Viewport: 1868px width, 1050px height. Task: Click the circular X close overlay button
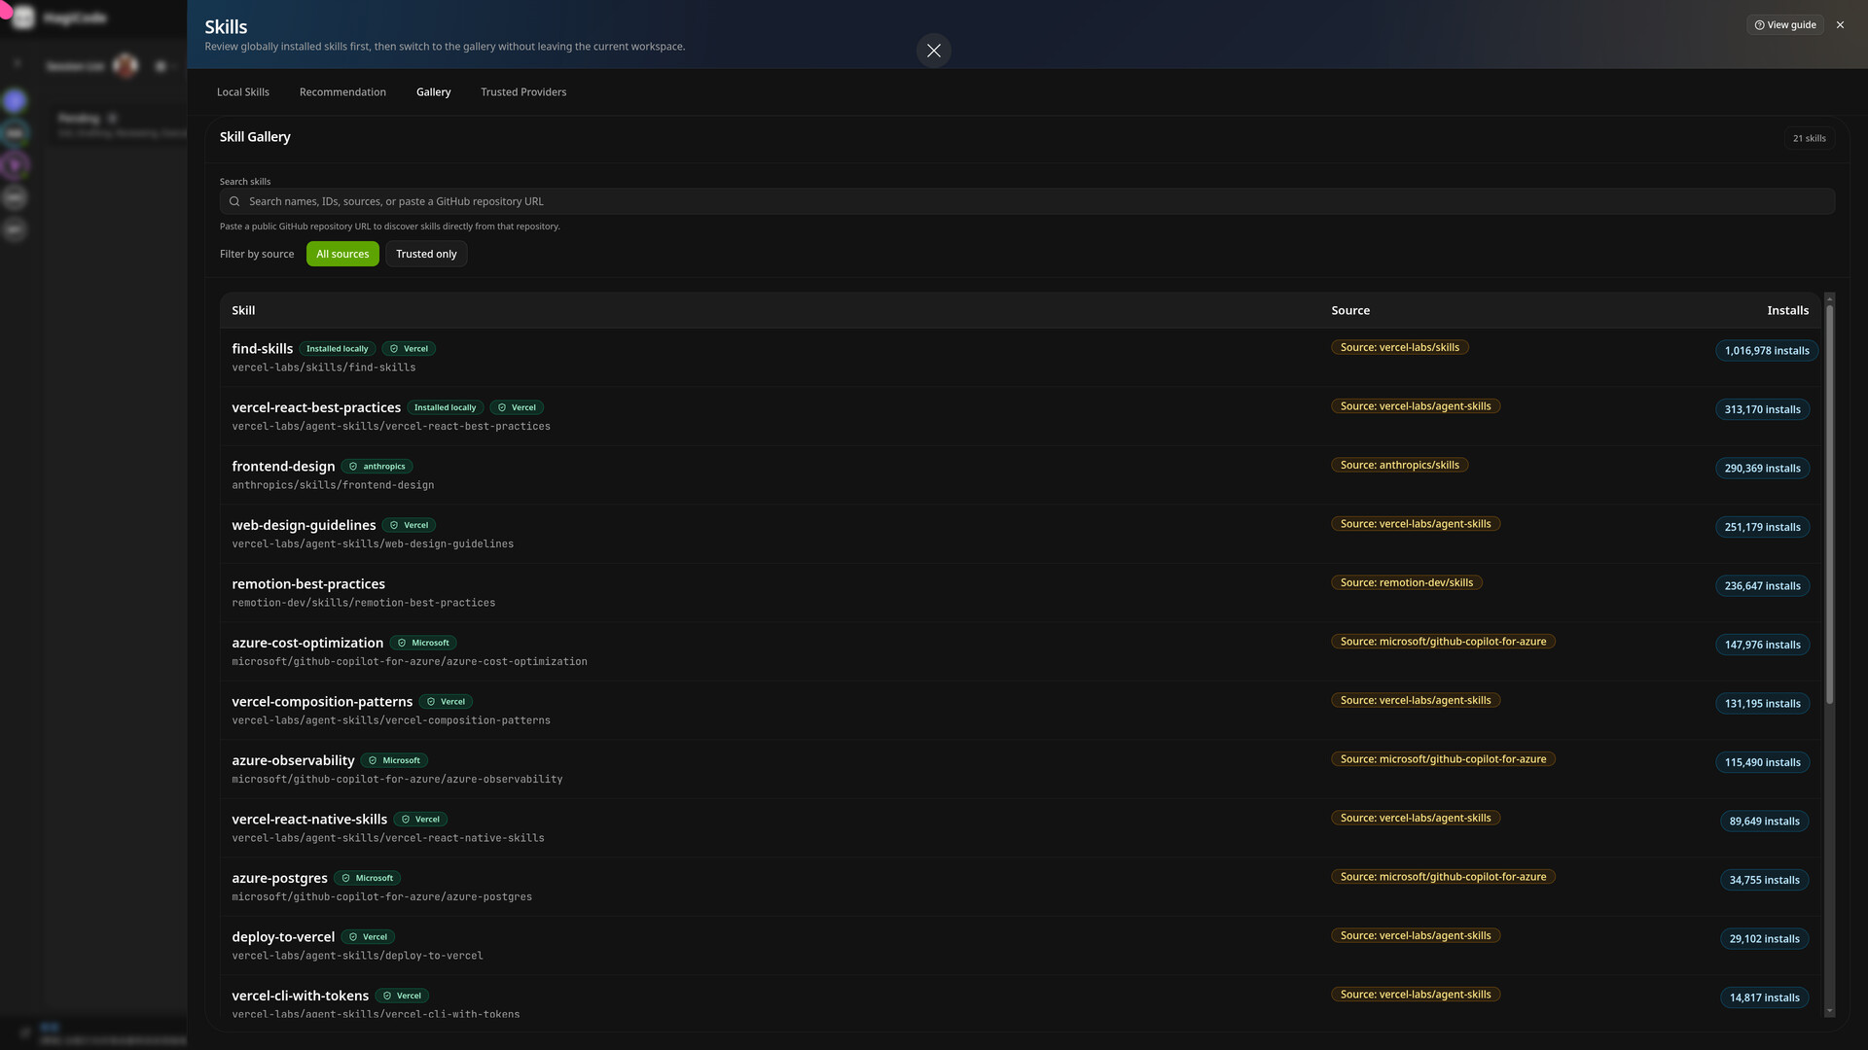point(933,51)
